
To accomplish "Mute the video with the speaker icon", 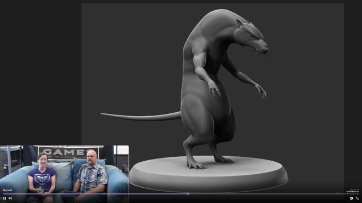I will 10,198.
